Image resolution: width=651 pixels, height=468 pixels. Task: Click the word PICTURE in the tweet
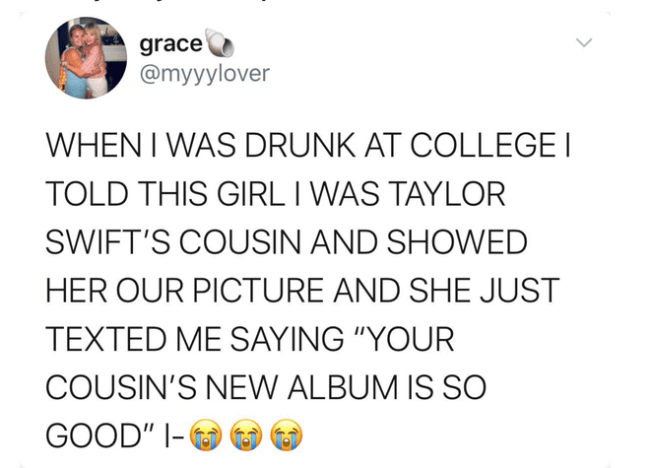258,290
